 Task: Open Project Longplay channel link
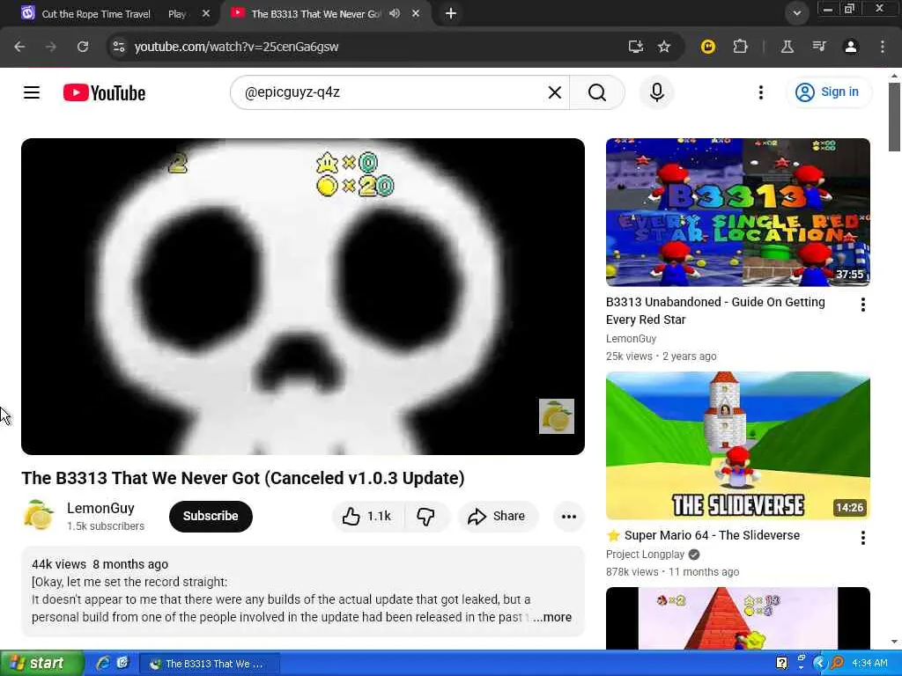coord(645,555)
